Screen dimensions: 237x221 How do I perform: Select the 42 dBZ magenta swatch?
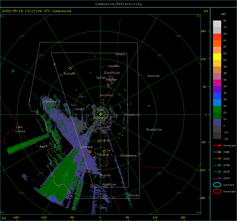point(217,83)
